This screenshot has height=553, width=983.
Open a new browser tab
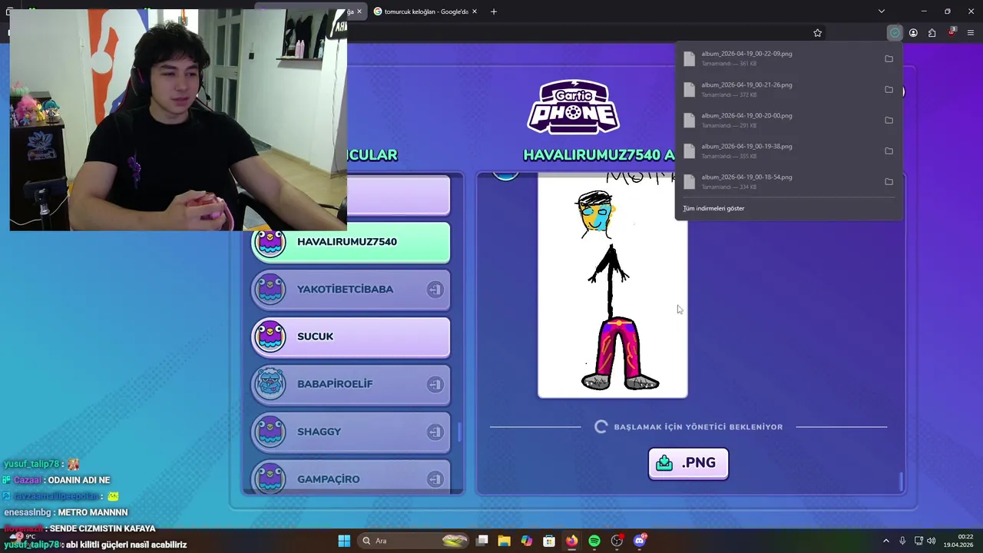494,12
